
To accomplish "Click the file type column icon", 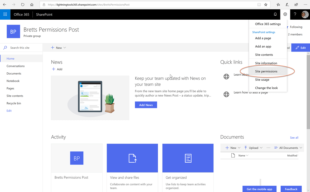I will 233,155.
